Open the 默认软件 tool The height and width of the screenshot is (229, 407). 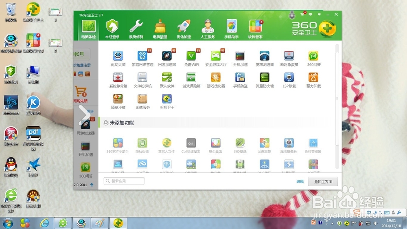click(x=167, y=80)
